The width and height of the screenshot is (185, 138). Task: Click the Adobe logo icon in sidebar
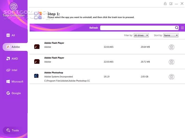(x=8, y=47)
